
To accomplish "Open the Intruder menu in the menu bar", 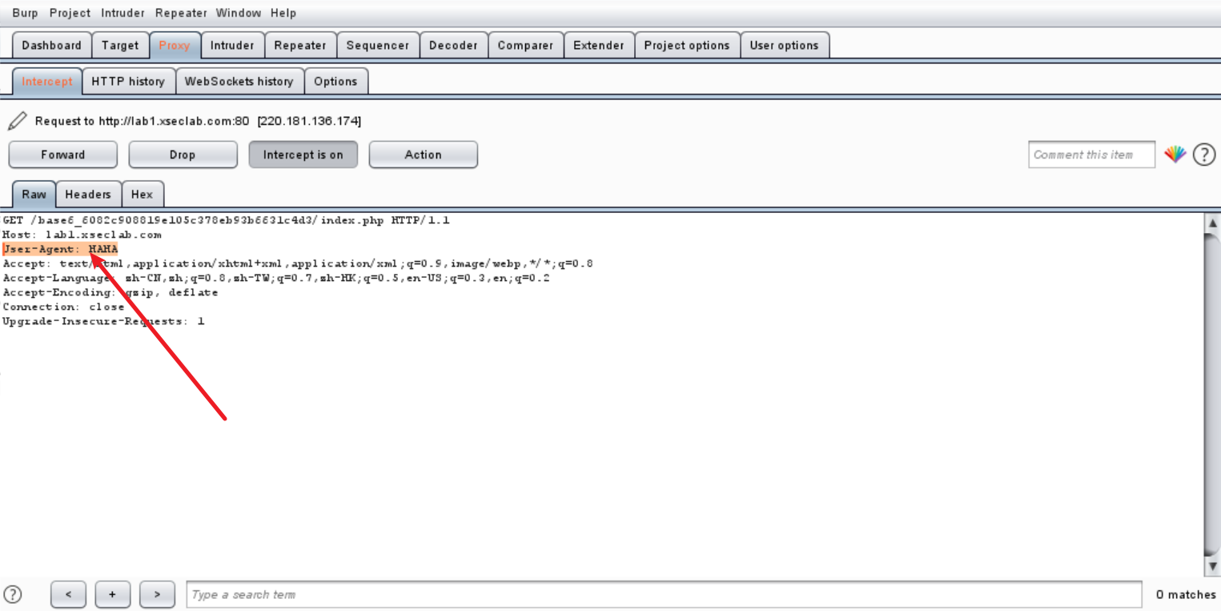I will [x=123, y=13].
